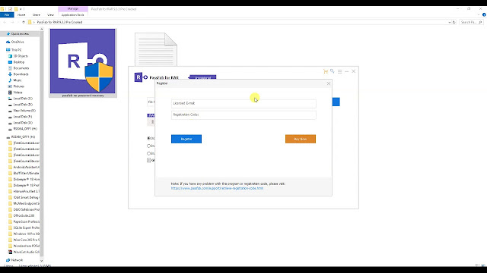Open Local Disk (C:) drive
The height and width of the screenshot is (273, 487).
pos(23,99)
